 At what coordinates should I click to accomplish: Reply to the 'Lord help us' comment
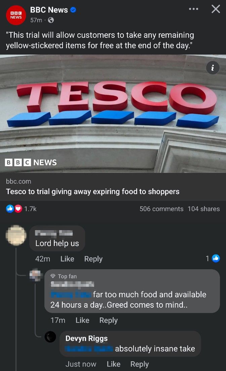point(93,259)
